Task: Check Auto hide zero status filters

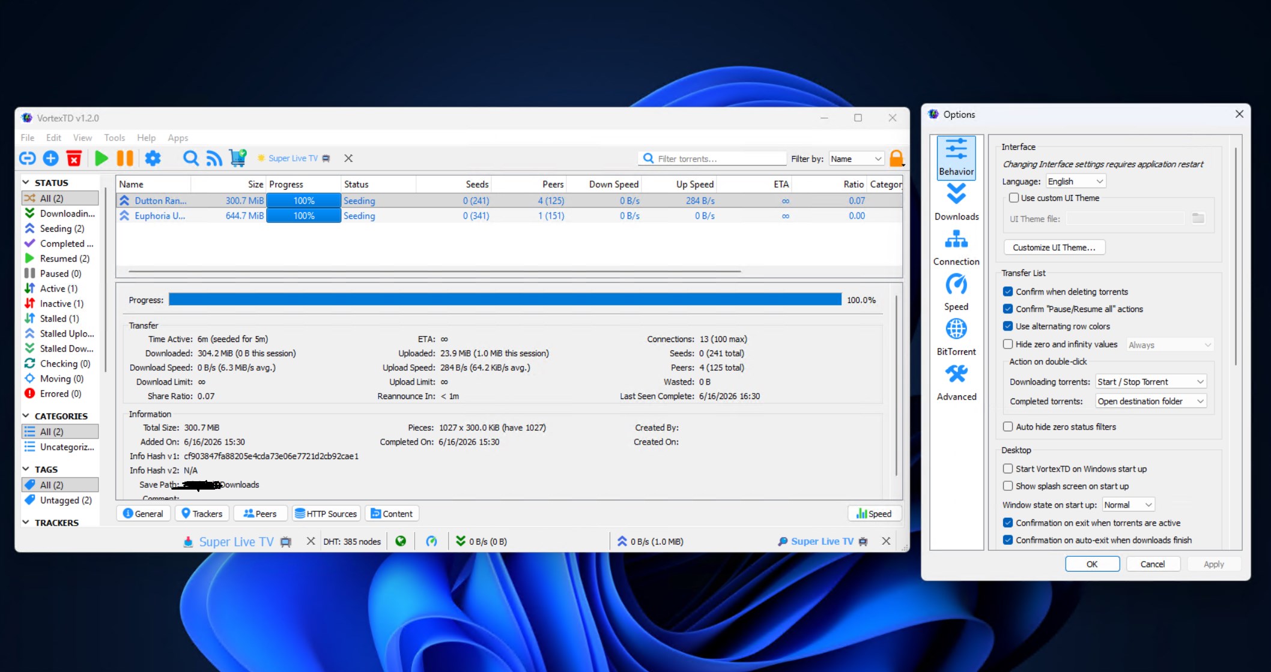Action: 1008,427
